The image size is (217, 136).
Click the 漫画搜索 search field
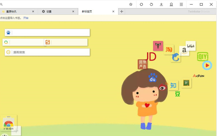pyautogui.click(x=47, y=52)
